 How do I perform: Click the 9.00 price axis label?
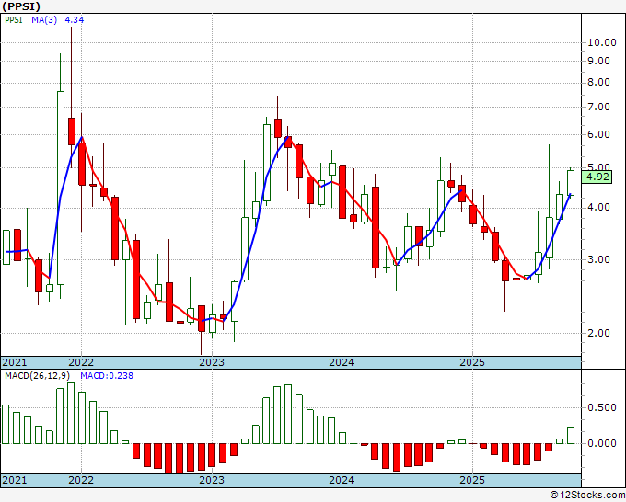click(x=598, y=61)
